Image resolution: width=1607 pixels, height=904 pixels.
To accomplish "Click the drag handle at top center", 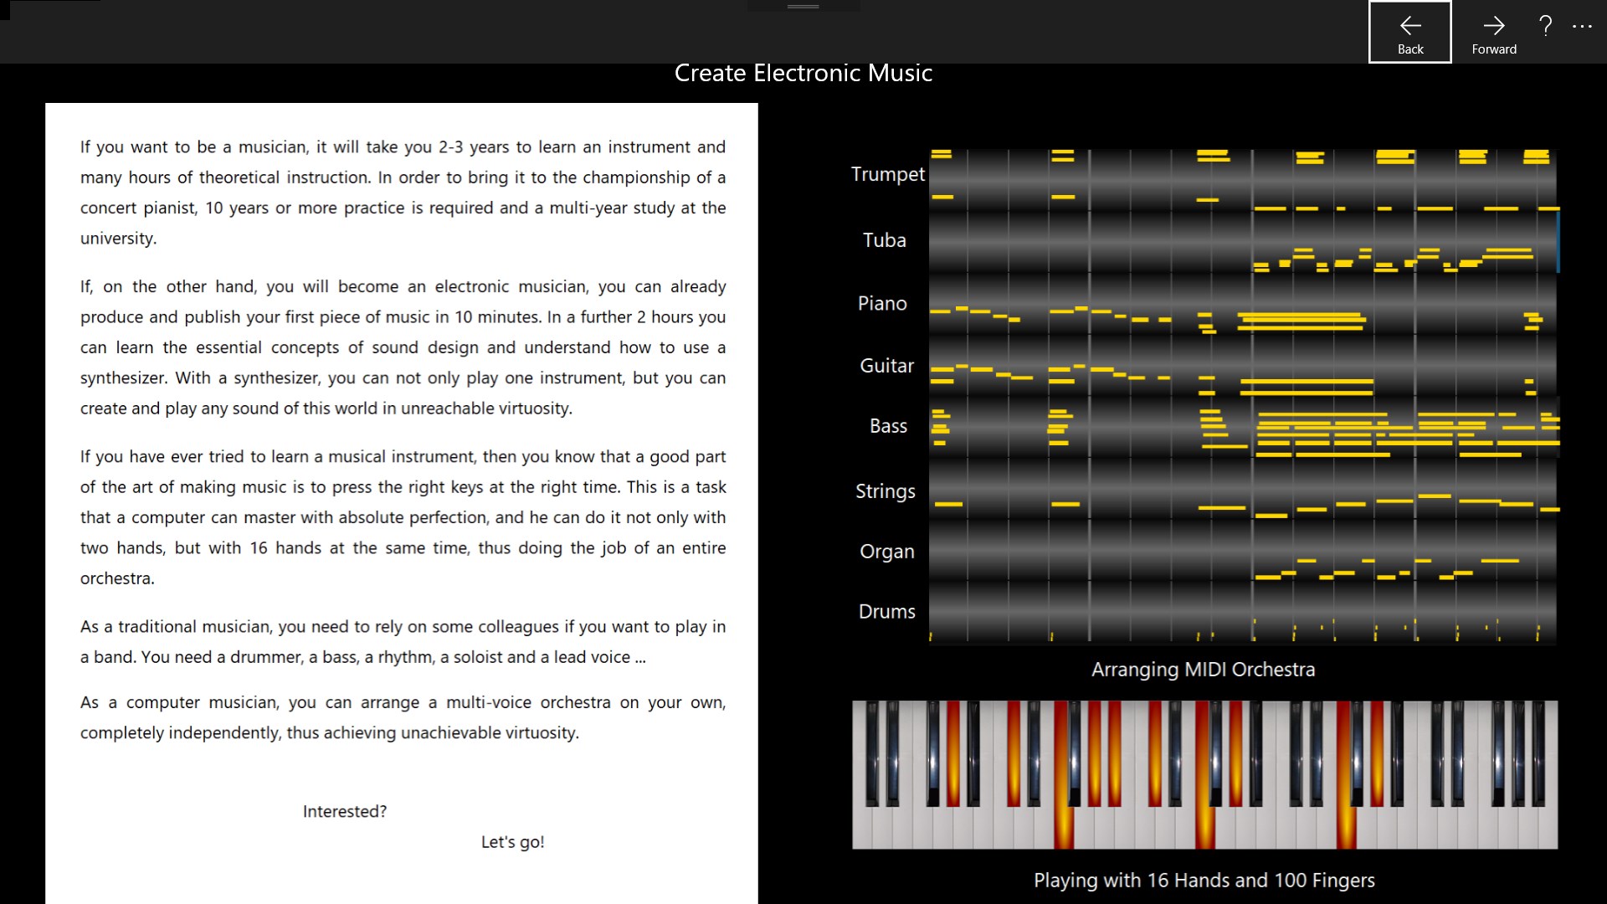I will point(803,7).
